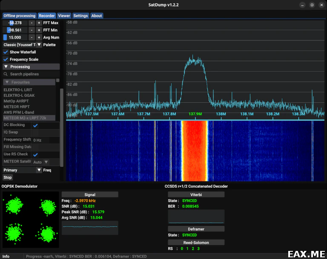
Task: Click plus button for FFT Max
Action: tap(39, 23)
